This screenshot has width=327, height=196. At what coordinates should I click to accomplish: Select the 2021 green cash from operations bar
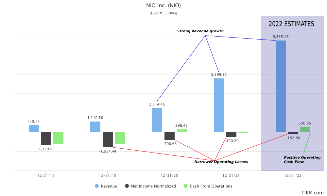[244, 133]
